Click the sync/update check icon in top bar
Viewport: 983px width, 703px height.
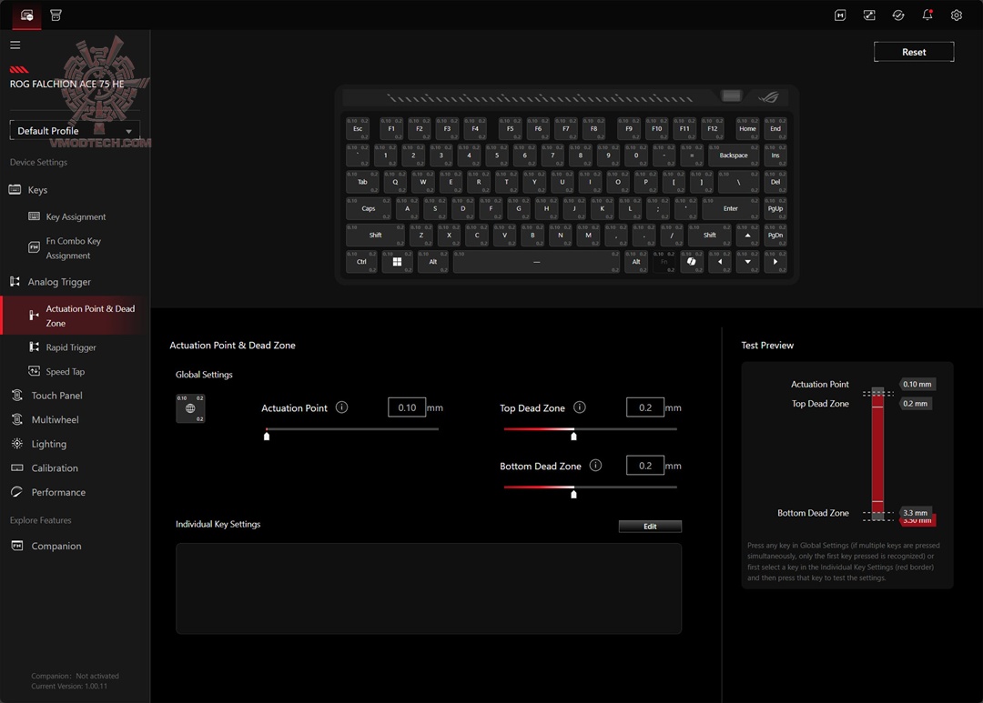coord(898,15)
